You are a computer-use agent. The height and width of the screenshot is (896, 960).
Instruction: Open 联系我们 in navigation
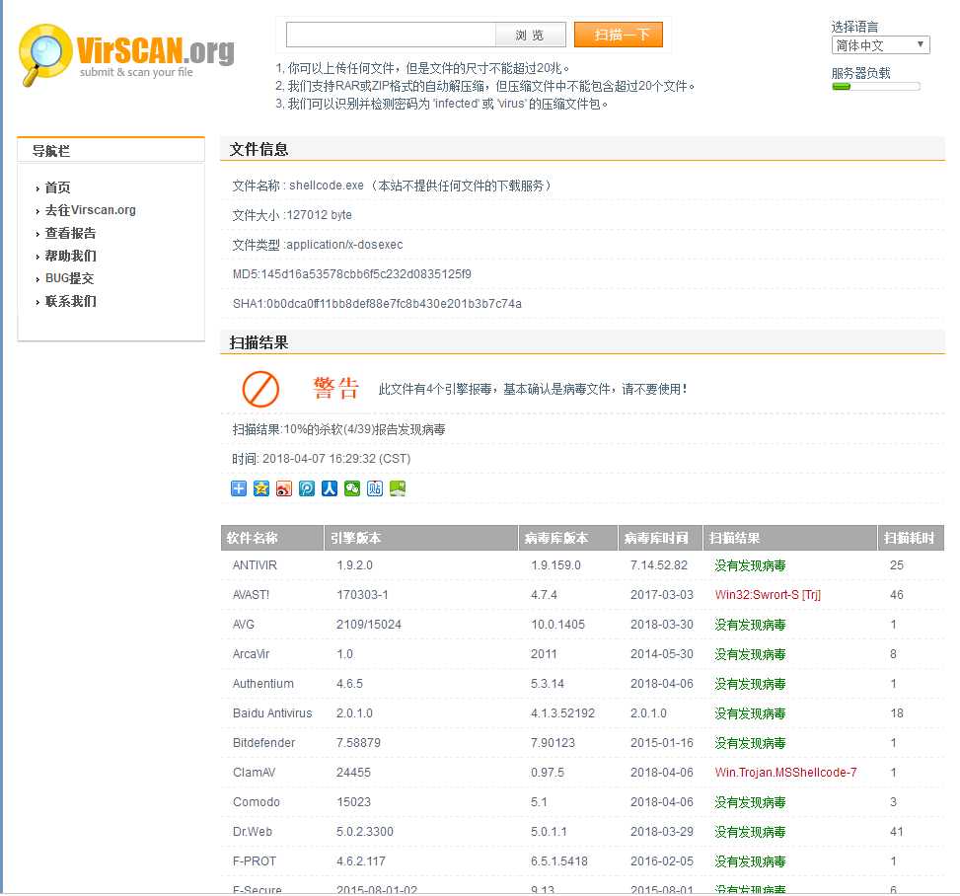pyautogui.click(x=70, y=301)
